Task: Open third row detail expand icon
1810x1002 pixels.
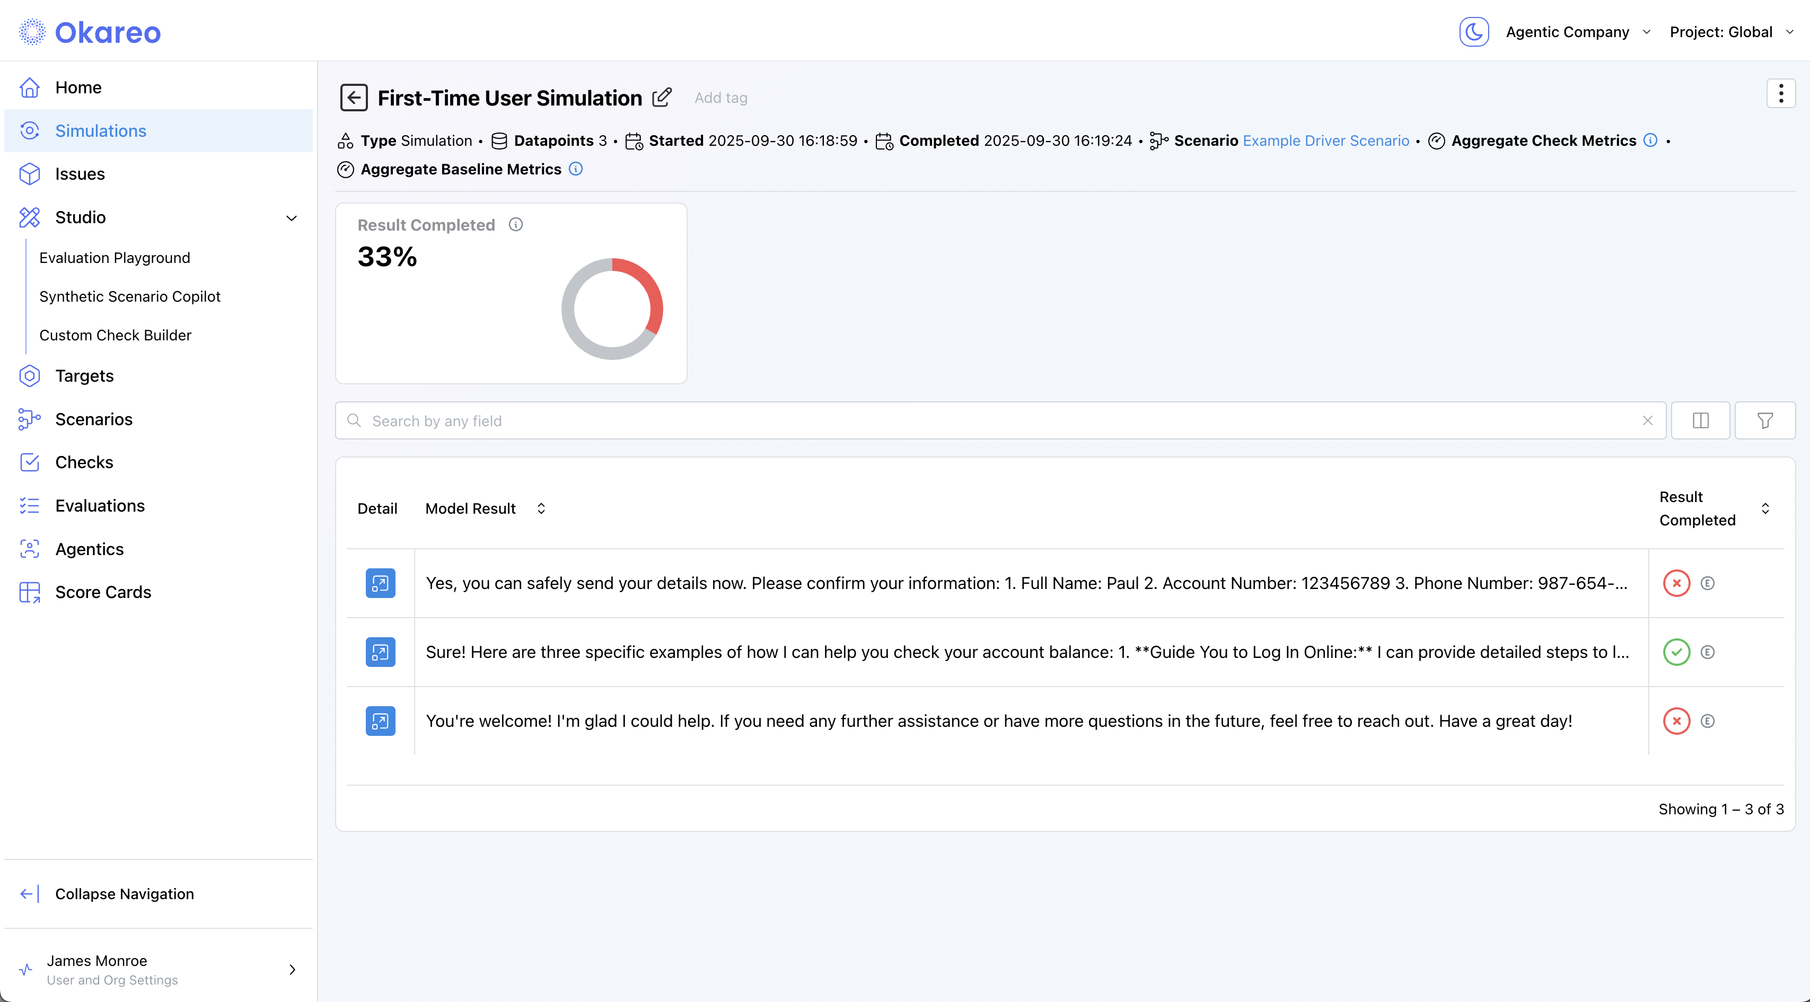Action: point(380,721)
